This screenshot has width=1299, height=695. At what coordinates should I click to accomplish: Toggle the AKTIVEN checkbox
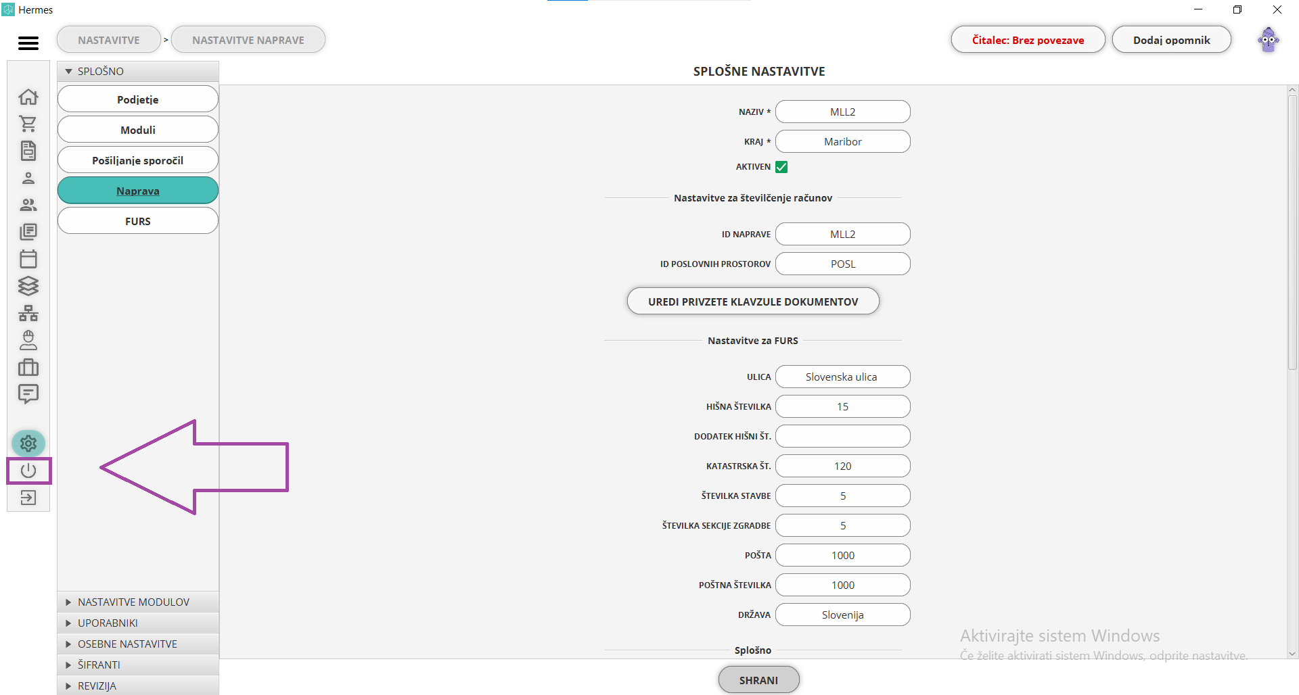coord(781,167)
